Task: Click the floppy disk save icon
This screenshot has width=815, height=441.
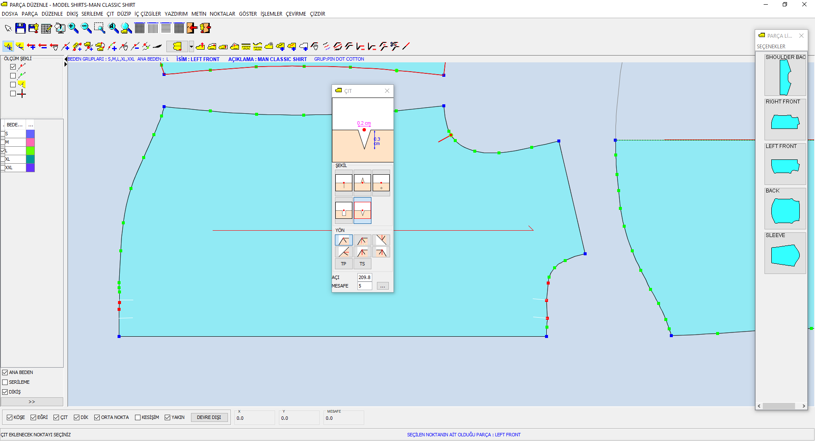Action: 20,28
